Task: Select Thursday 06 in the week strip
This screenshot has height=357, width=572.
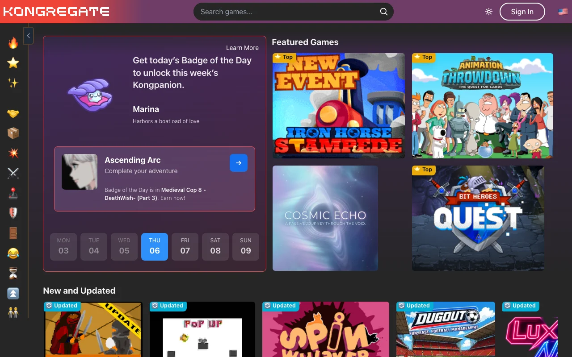Action: tap(155, 247)
